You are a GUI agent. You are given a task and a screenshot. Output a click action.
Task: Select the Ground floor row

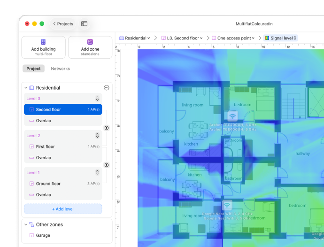63,184
